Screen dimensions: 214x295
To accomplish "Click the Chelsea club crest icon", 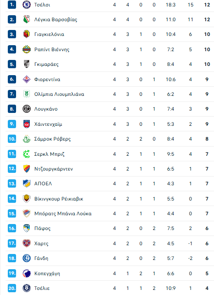I will point(27,5).
